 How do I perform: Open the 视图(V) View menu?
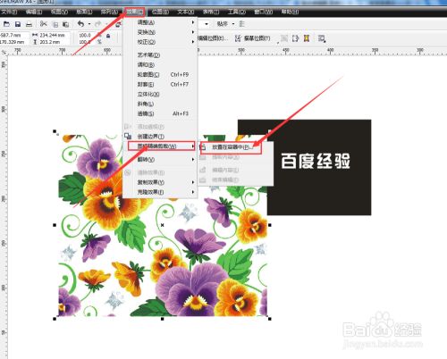[x=59, y=12]
